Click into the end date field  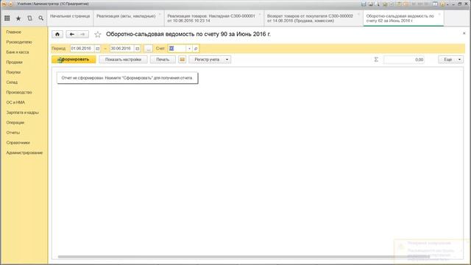tap(122, 49)
